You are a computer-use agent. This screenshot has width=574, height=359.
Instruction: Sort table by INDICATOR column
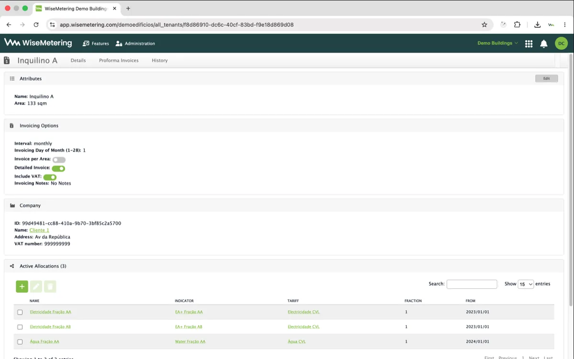pyautogui.click(x=184, y=301)
